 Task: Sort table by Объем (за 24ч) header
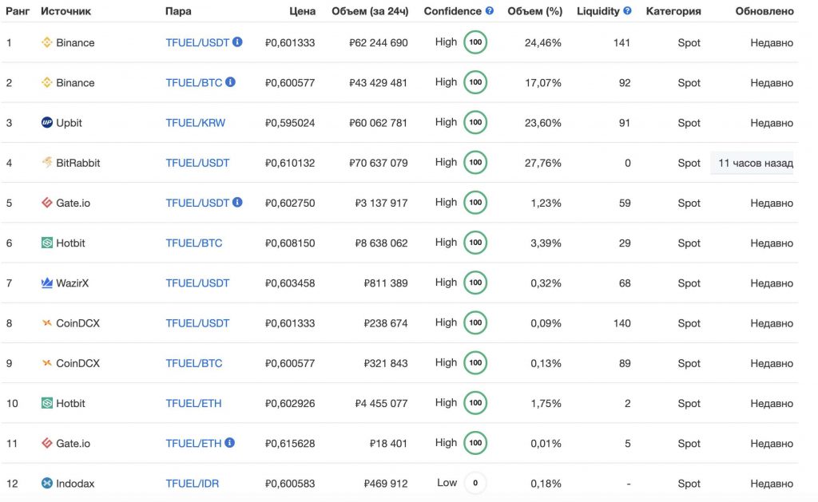(369, 12)
